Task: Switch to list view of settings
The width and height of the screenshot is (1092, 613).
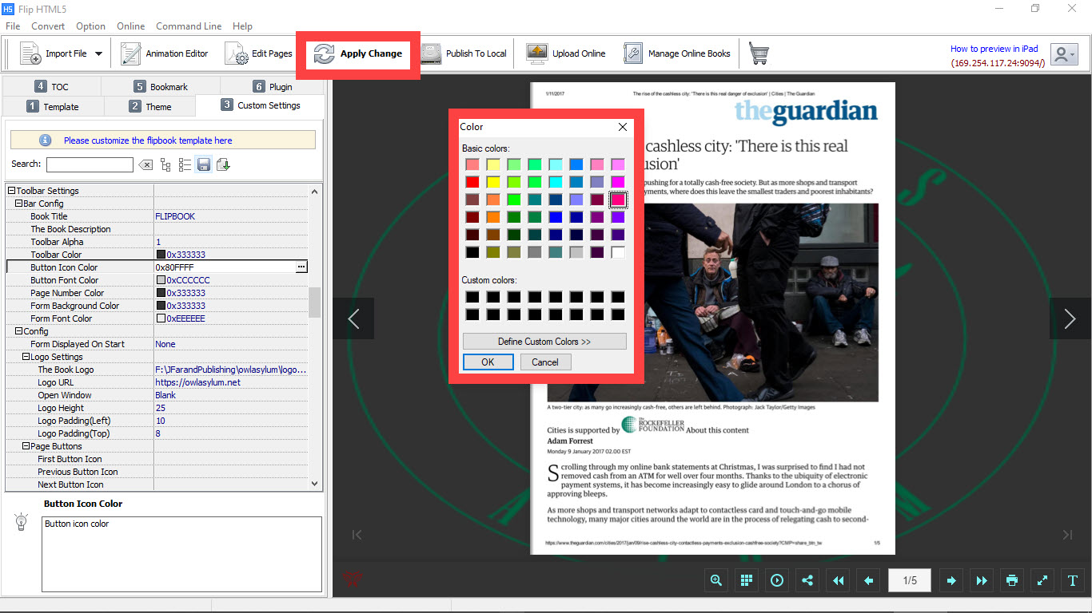Action: coord(185,164)
